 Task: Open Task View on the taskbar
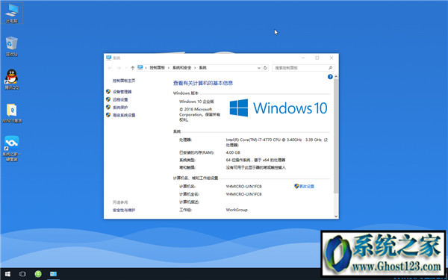pos(22,274)
